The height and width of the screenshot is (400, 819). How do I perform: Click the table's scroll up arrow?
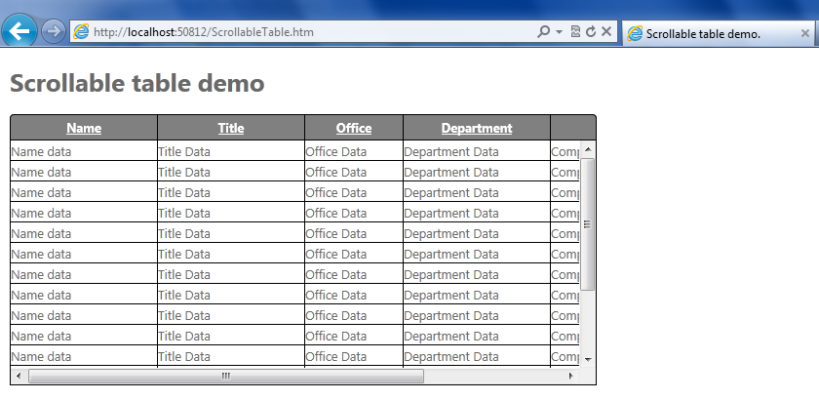pos(588,150)
